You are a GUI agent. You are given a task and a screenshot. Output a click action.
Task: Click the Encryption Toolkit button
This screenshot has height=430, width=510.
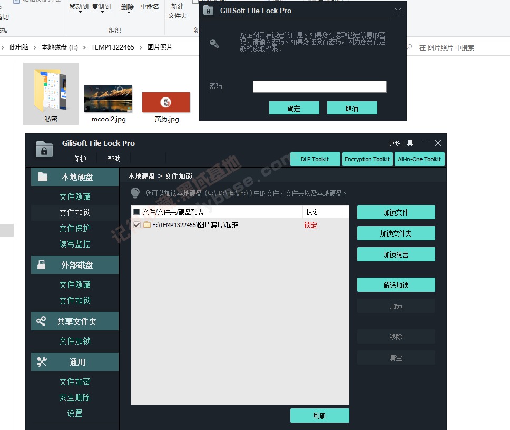(367, 159)
